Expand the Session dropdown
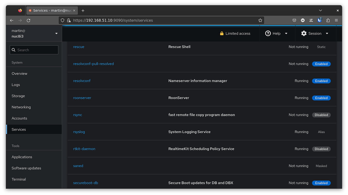 click(327, 33)
